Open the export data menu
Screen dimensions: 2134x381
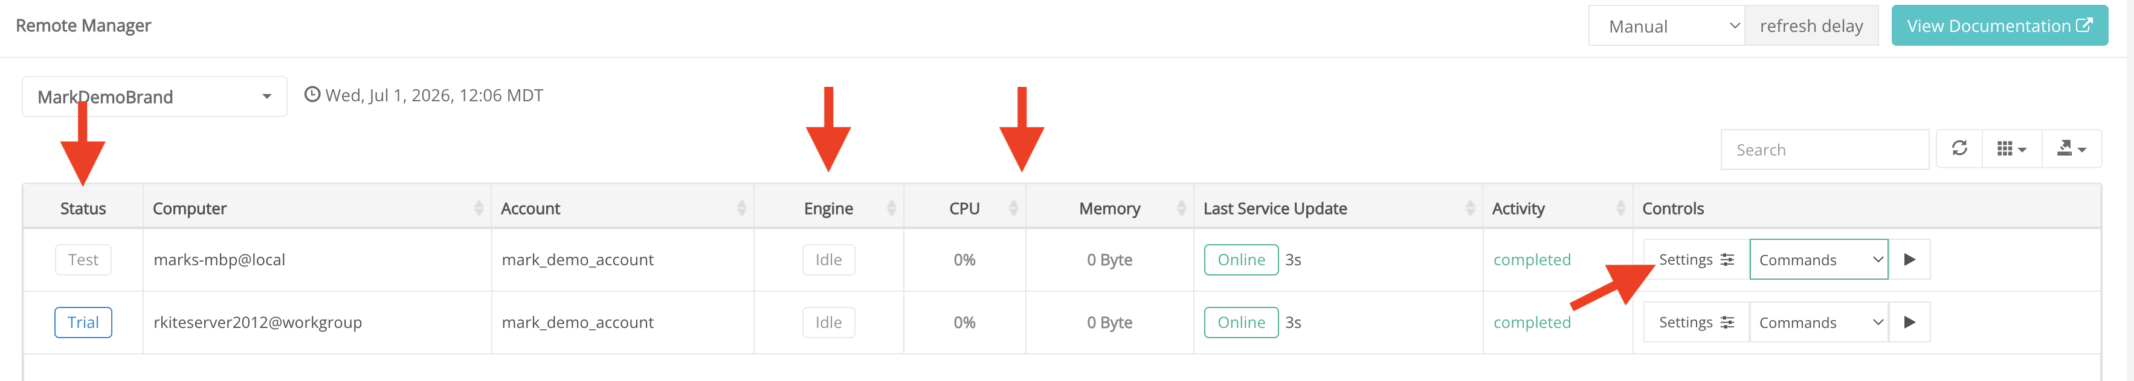click(x=2071, y=149)
